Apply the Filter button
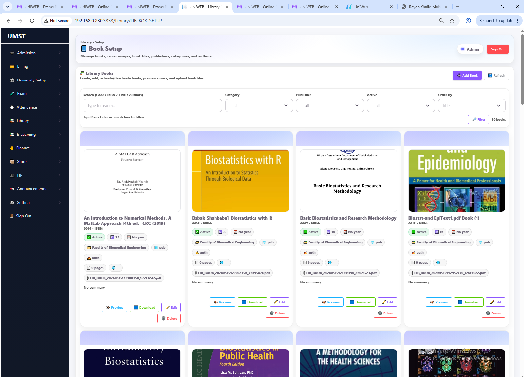The height and width of the screenshot is (377, 524). point(479,119)
